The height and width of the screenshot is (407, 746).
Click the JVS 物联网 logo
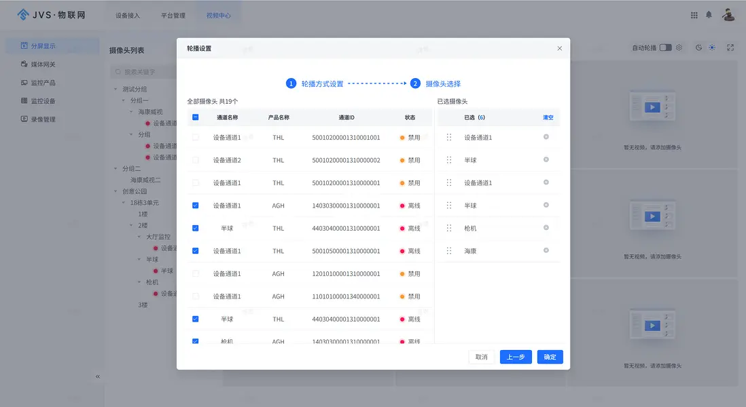(x=52, y=15)
